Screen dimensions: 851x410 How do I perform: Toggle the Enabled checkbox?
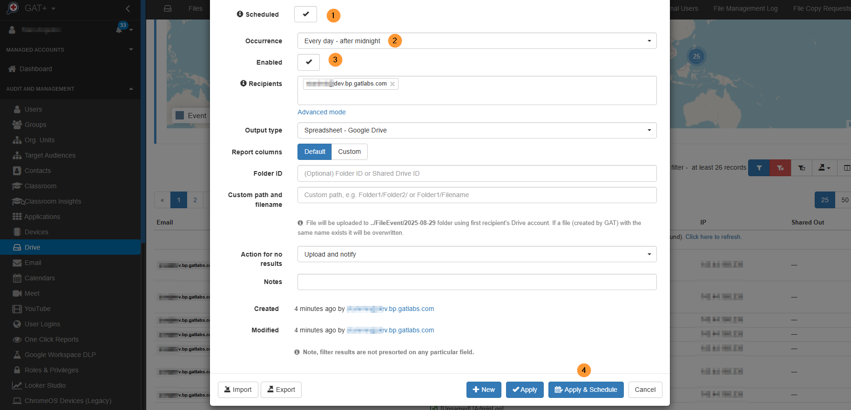click(x=309, y=62)
